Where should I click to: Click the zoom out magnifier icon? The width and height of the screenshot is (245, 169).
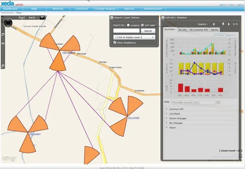[x=3, y=65]
